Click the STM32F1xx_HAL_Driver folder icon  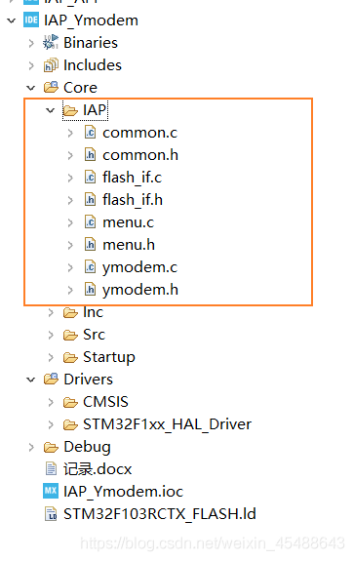click(x=70, y=424)
